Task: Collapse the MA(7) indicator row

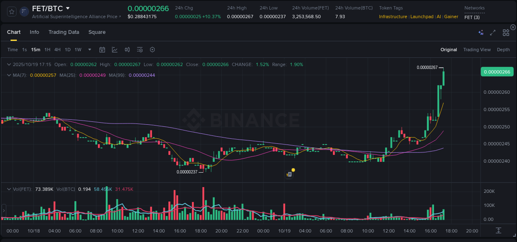Action: pyautogui.click(x=9, y=75)
